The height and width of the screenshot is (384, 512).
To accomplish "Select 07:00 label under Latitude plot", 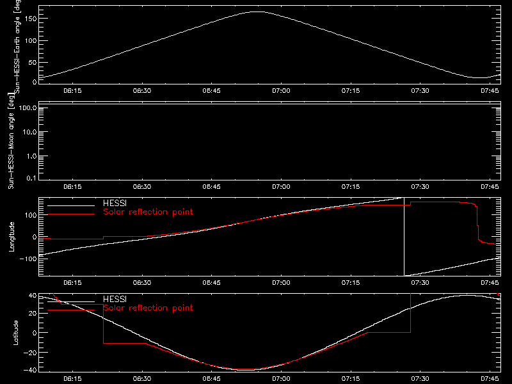I will [281, 379].
